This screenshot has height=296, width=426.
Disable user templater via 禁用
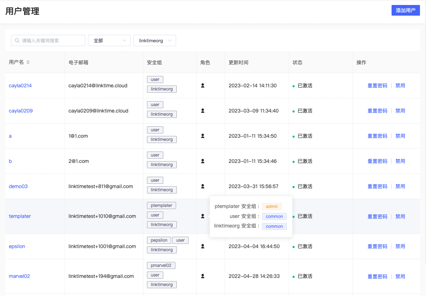pos(400,216)
